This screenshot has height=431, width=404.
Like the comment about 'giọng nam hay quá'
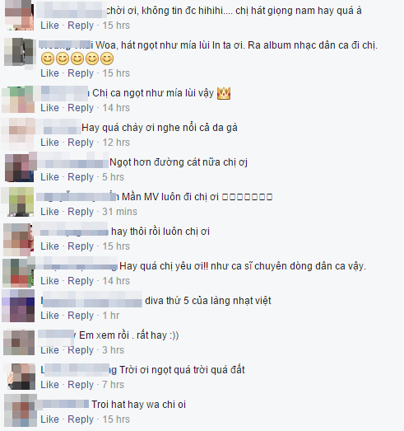[49, 26]
